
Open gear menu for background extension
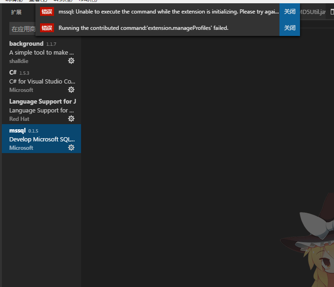coord(71,61)
